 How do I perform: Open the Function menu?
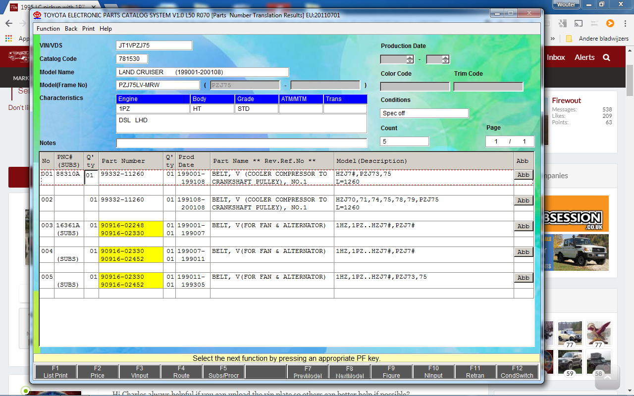(48, 29)
